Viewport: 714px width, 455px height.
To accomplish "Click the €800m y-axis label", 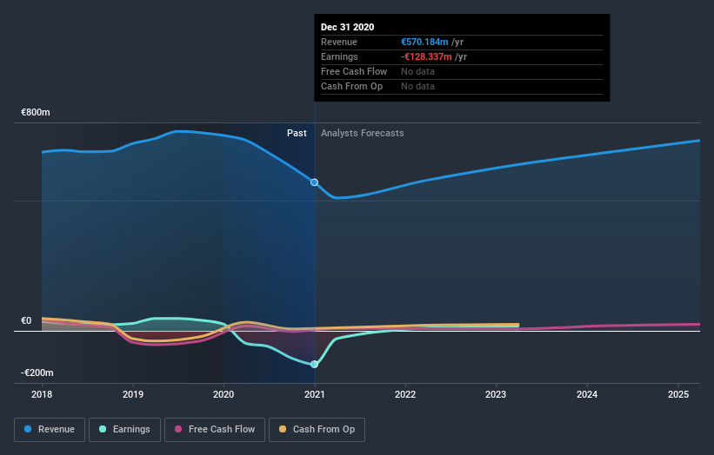I will [36, 112].
